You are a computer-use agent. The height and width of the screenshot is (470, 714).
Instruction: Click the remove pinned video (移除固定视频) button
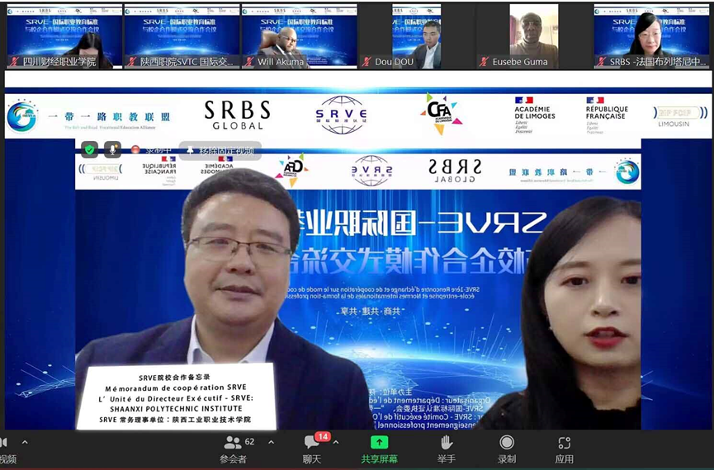219,150
